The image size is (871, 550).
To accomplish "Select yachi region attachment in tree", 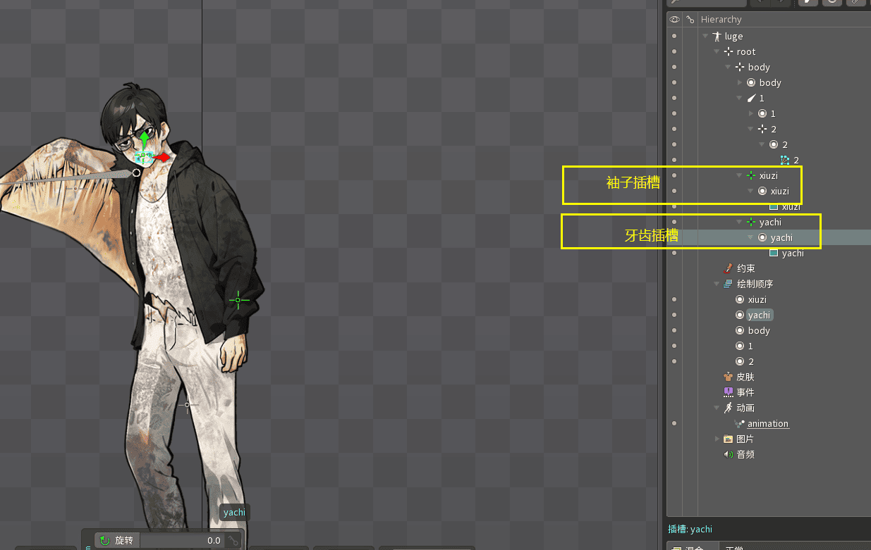I will [x=792, y=253].
